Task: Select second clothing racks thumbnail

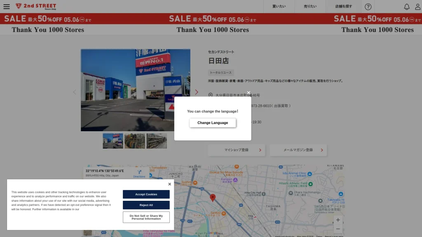Action: [x=135, y=141]
